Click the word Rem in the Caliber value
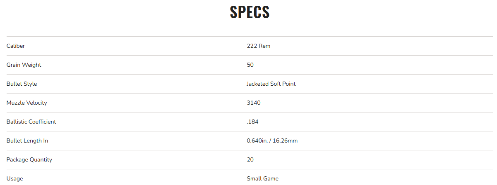This screenshot has width=497, height=185. tap(264, 46)
